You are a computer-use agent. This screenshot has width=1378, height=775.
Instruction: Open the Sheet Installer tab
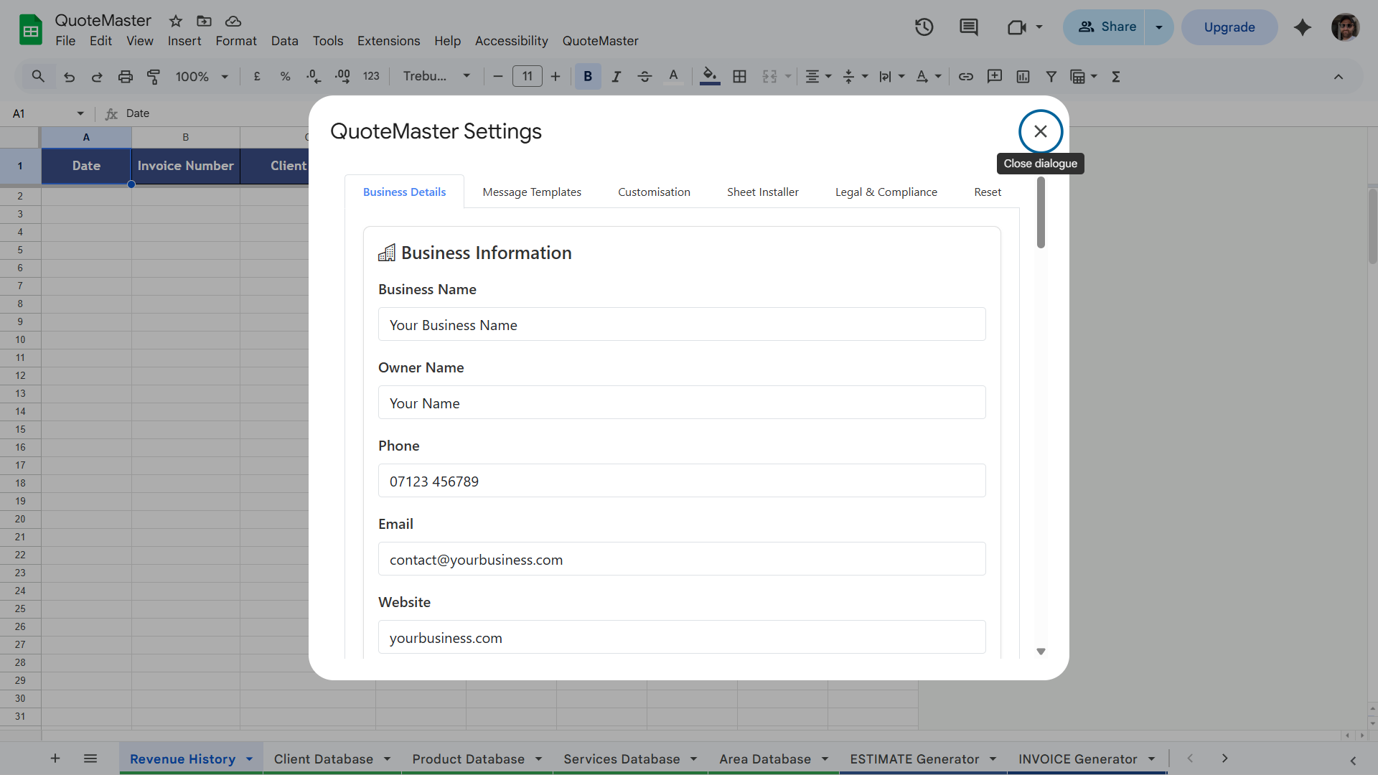762,192
